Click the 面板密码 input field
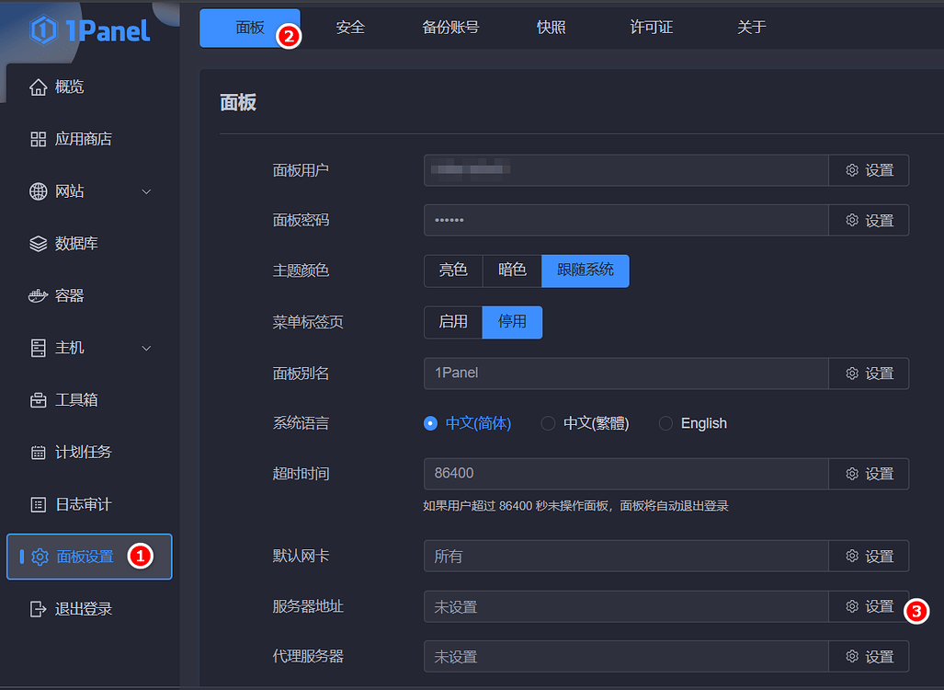Viewport: 944px width, 690px height. 626,221
